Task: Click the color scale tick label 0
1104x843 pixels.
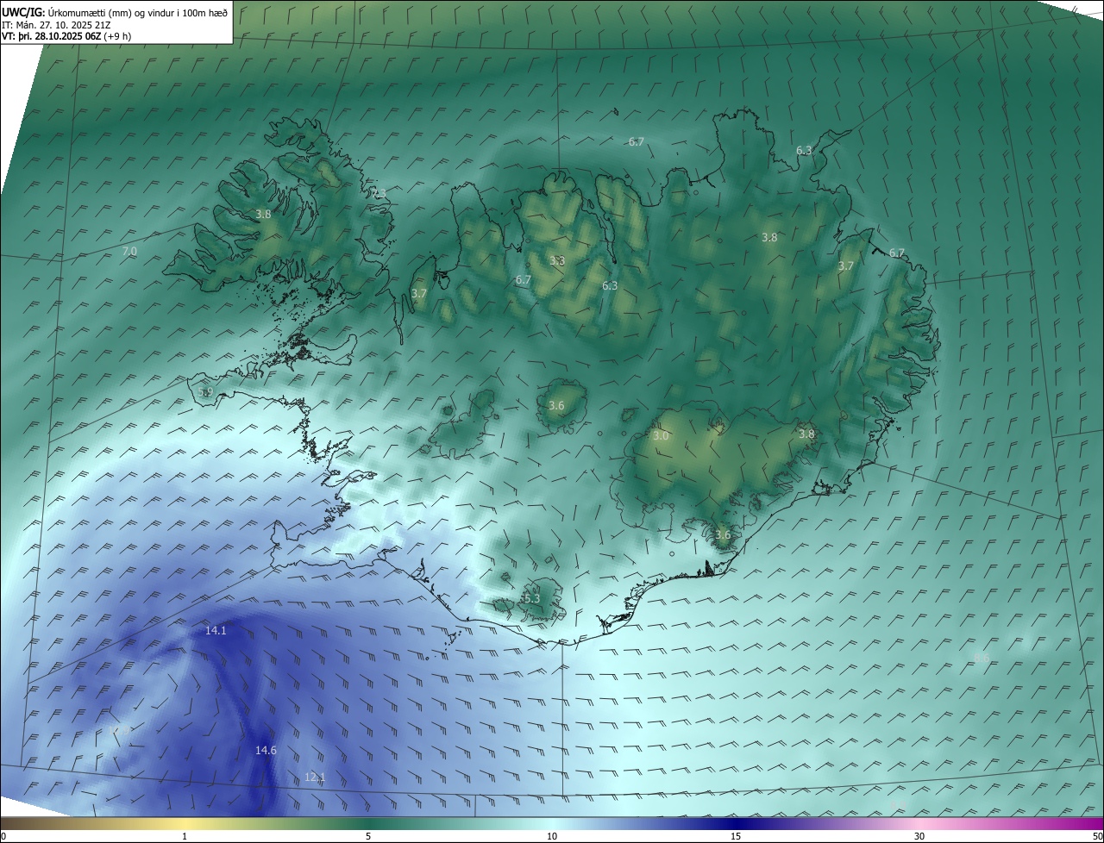Action: click(x=3, y=836)
